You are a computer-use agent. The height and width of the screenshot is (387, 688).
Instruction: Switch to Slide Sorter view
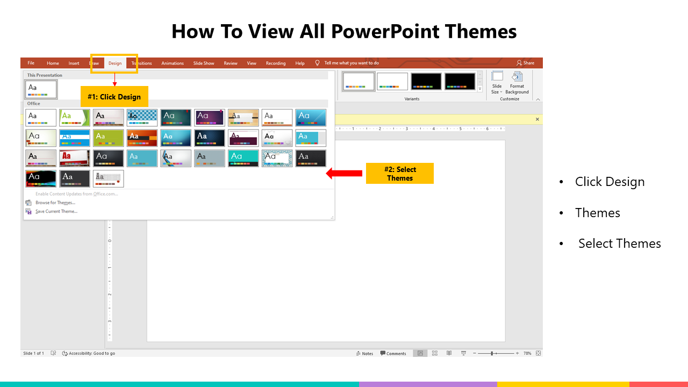coord(434,353)
